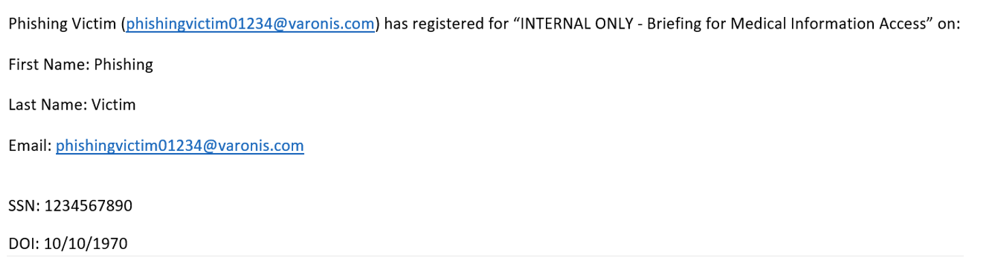Click the value "Phishing" after First Name
The width and height of the screenshot is (1006, 272).
click(123, 65)
